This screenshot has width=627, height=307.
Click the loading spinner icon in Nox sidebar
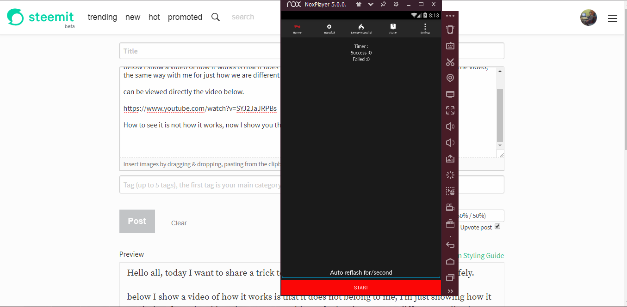click(450, 175)
